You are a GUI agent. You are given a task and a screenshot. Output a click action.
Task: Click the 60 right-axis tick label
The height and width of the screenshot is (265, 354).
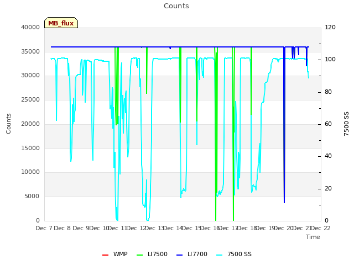328,124
